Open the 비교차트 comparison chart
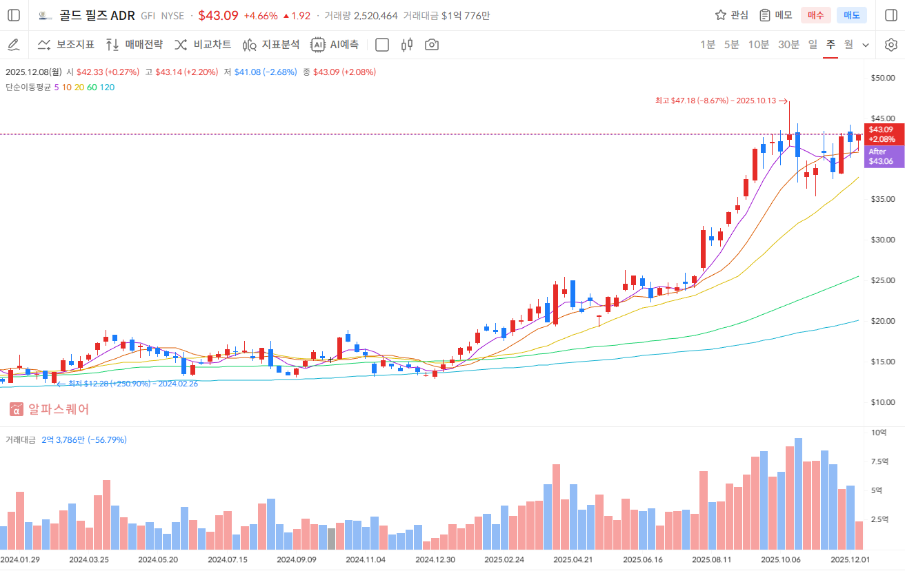905x571 pixels. [203, 45]
